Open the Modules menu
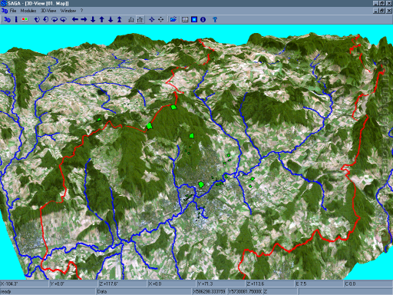The width and height of the screenshot is (393, 295). click(28, 11)
